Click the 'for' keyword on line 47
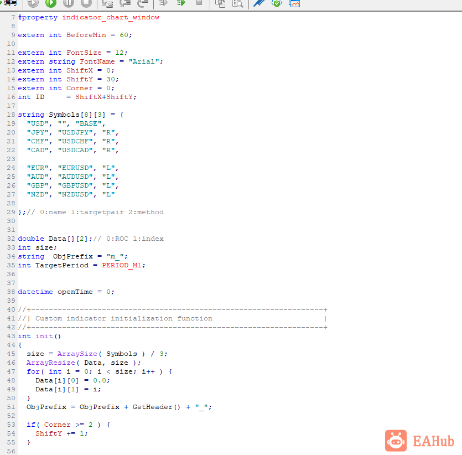Screen dimensions: 462x455 point(33,371)
